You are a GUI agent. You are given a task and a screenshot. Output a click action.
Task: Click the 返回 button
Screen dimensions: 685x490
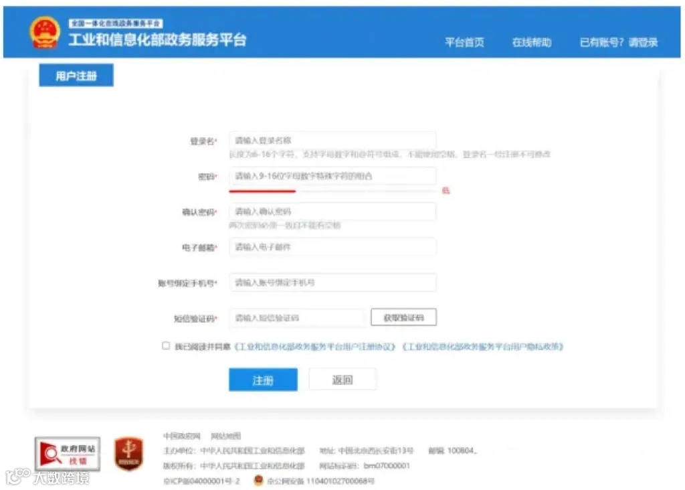(x=342, y=380)
